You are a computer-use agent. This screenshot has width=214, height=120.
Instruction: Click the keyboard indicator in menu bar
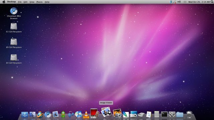tap(185, 2)
